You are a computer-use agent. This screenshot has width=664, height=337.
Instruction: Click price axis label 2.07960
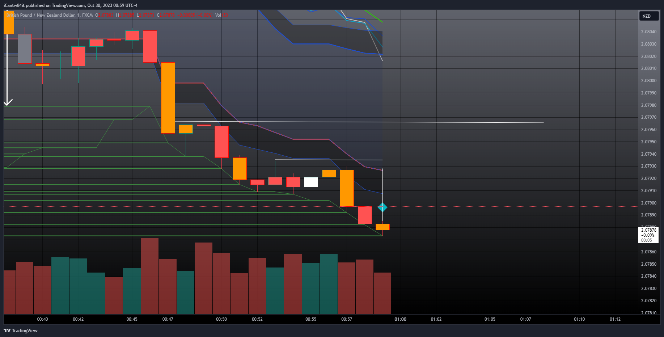pyautogui.click(x=648, y=130)
